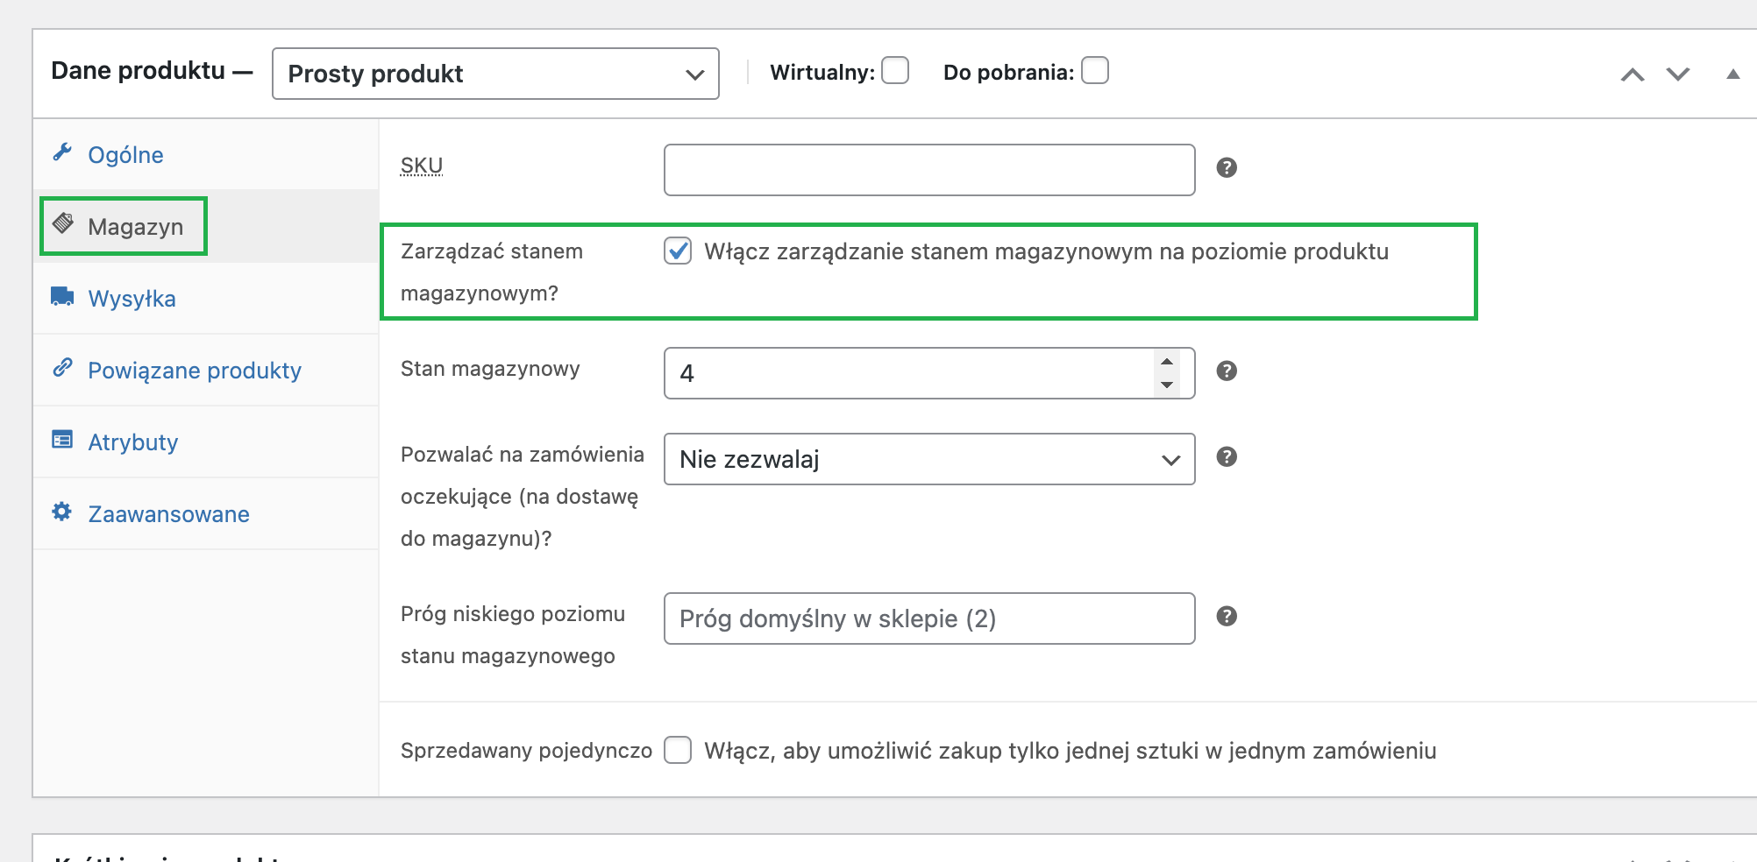
Task: Enable the Wirtualny checkbox
Action: pos(895,71)
